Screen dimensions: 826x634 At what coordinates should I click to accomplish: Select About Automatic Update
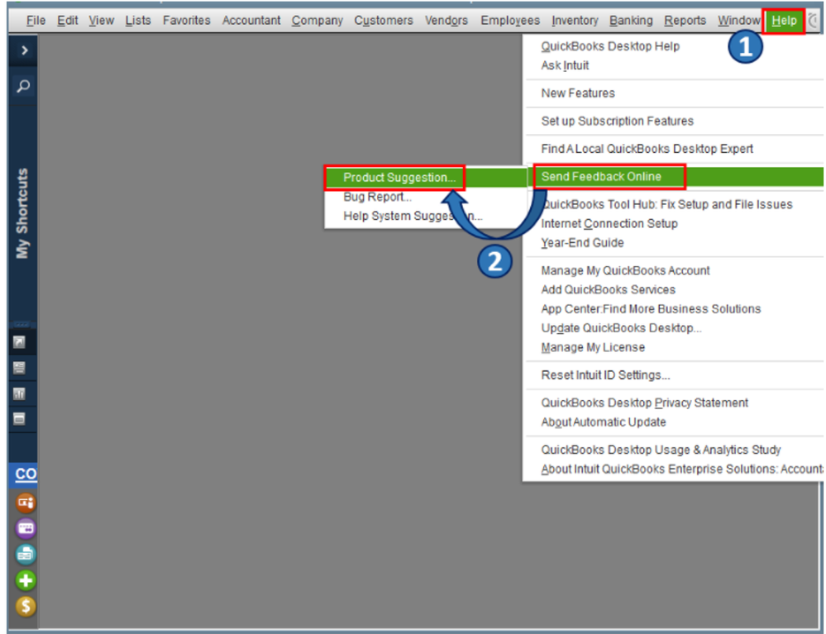[603, 422]
